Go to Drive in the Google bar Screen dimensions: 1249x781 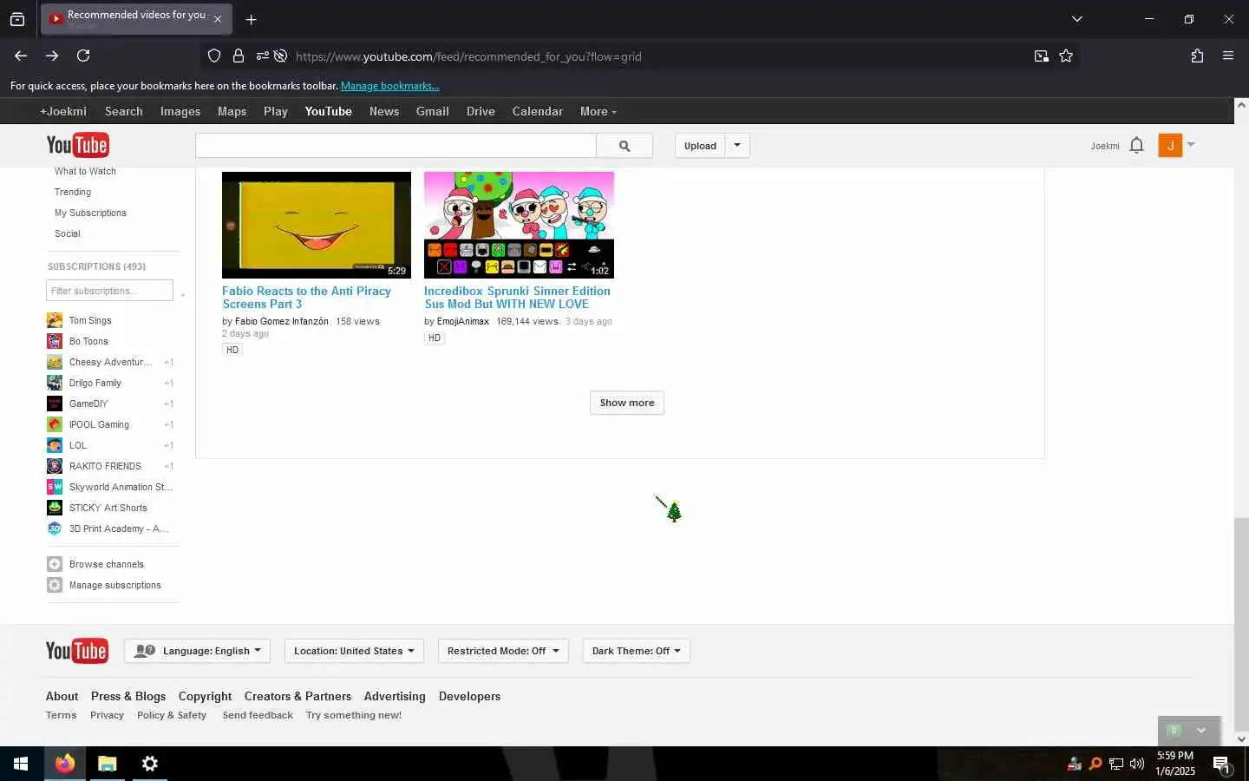[481, 111]
